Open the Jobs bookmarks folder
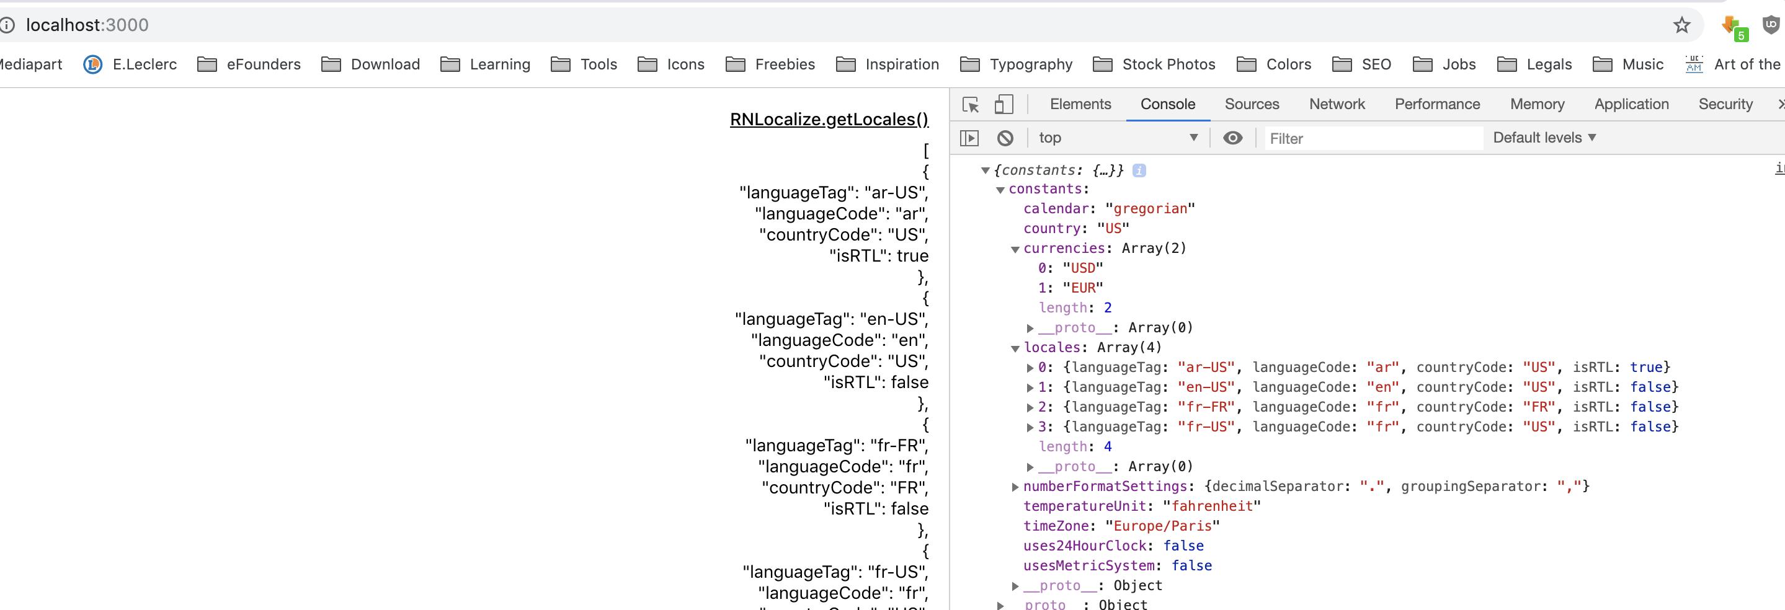Screen dimensions: 1785x610 (x=1444, y=64)
